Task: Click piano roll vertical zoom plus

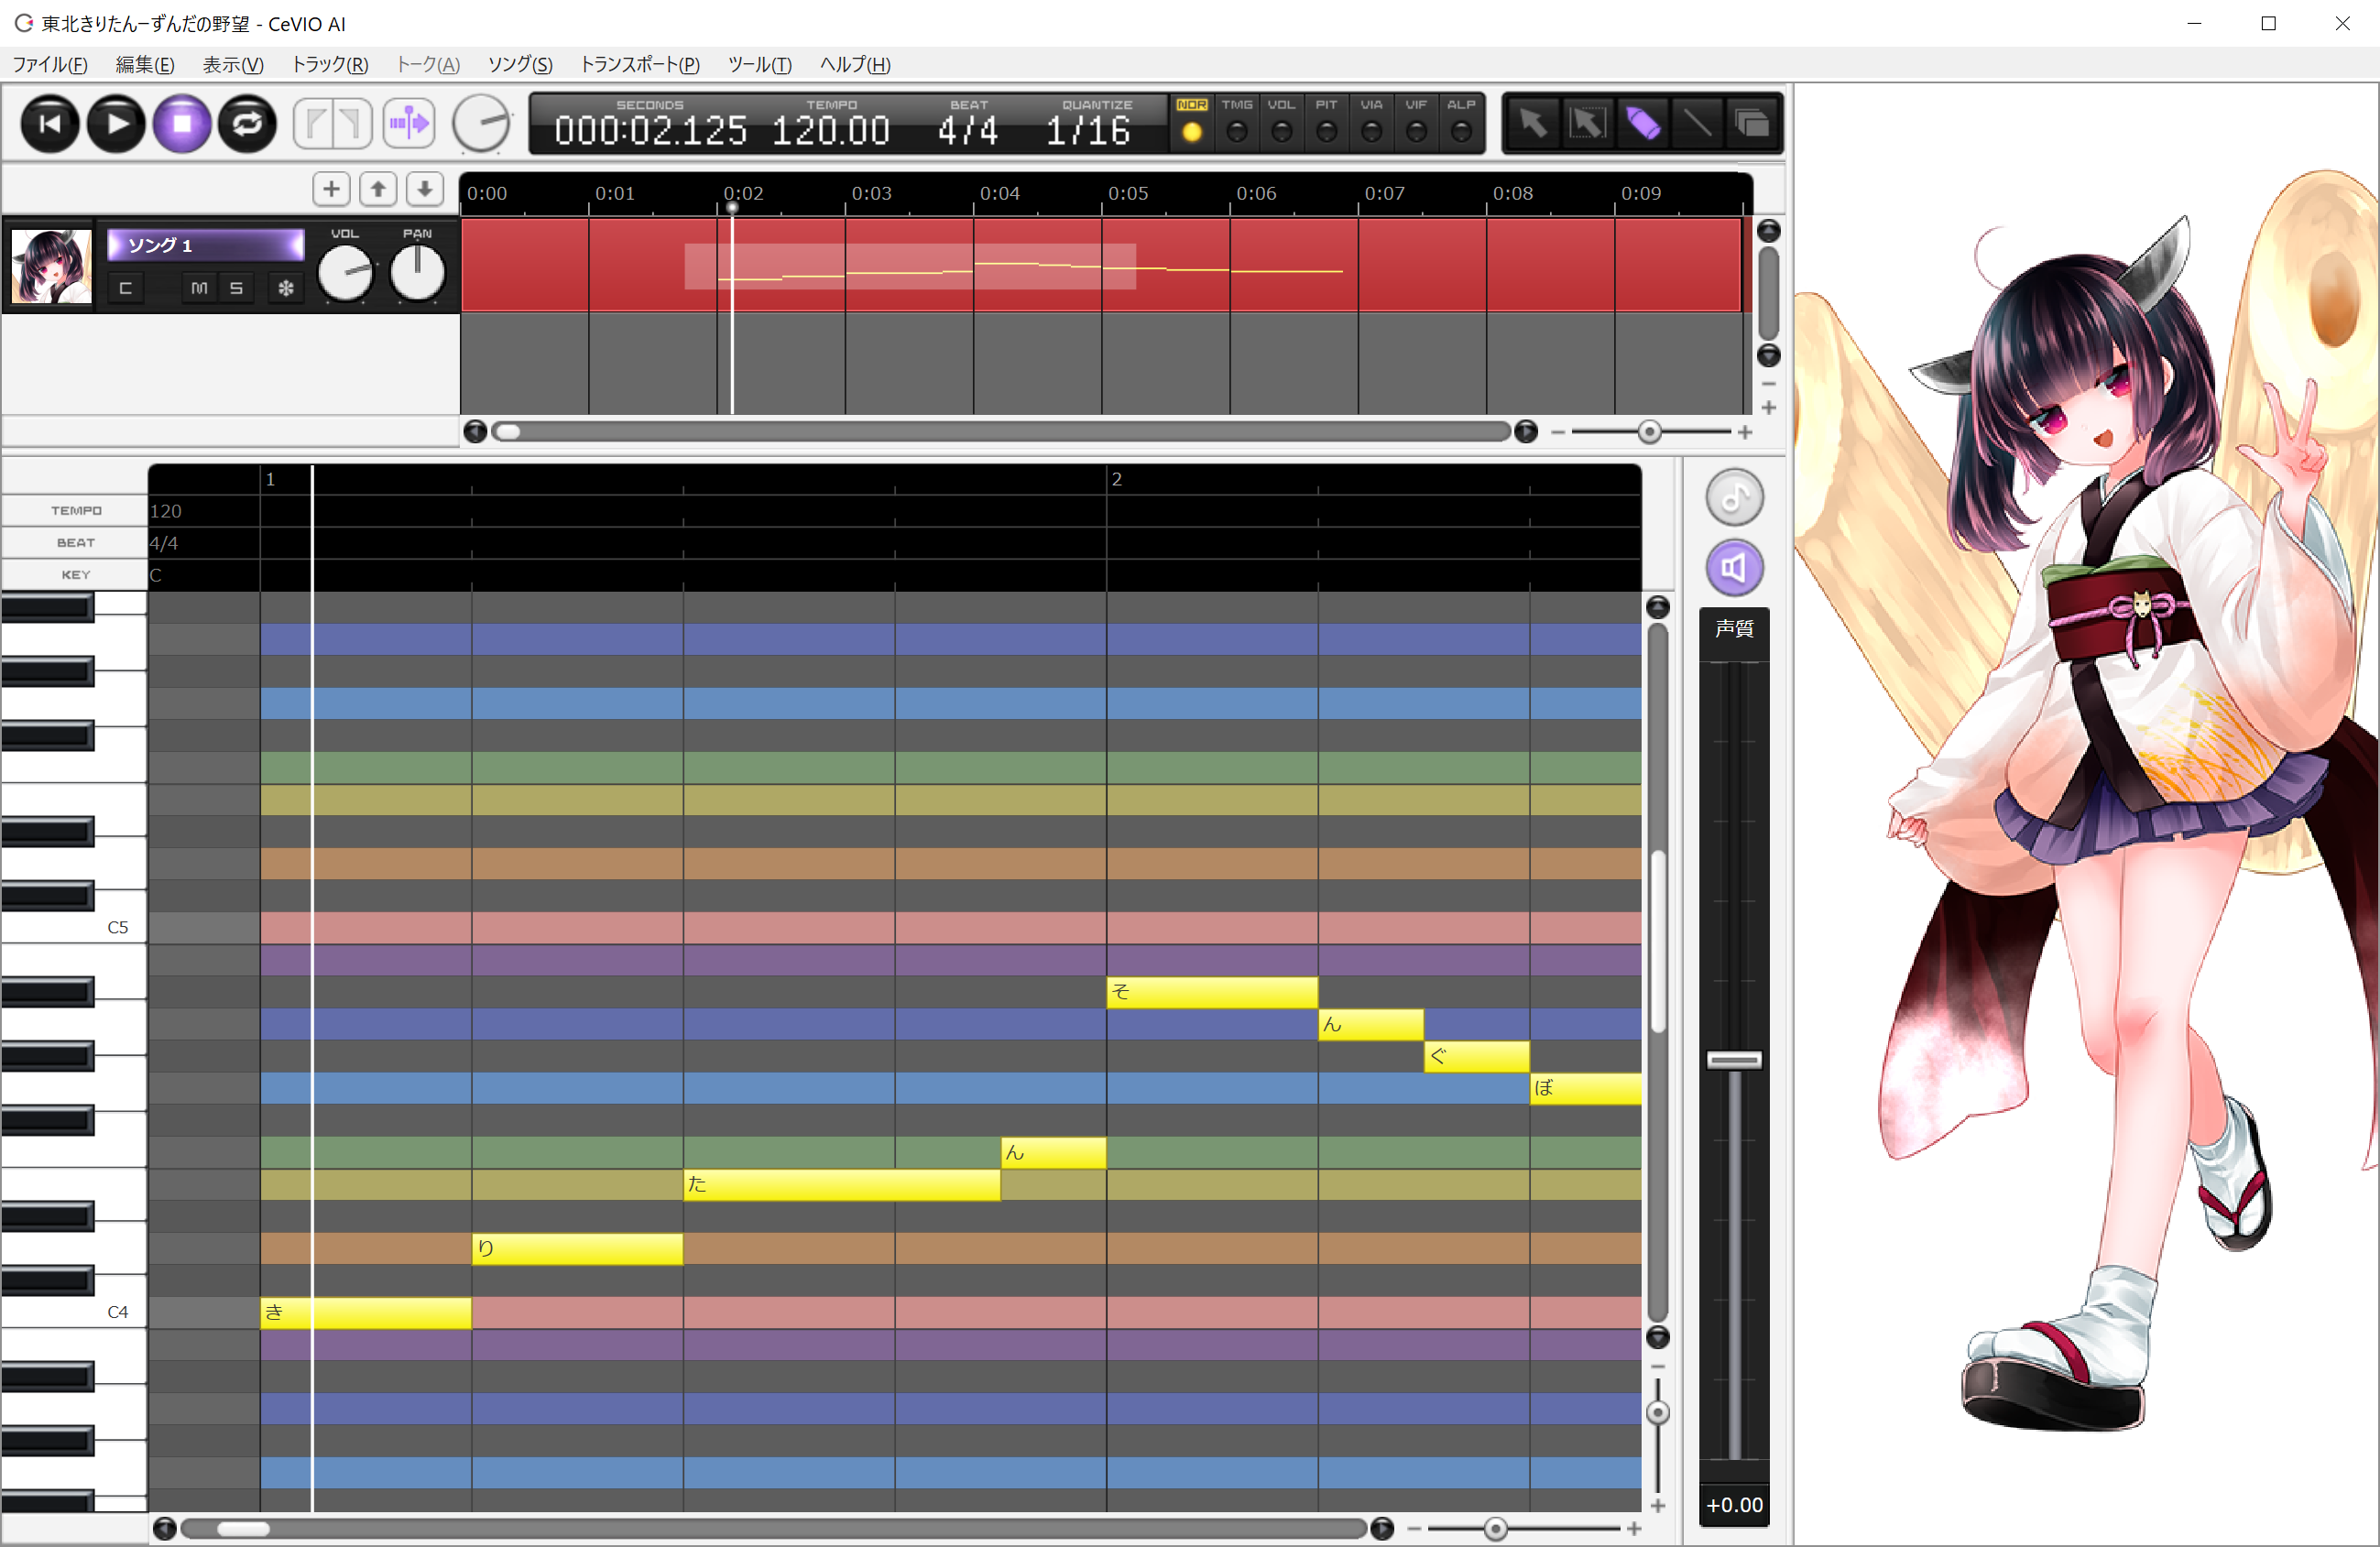Action: [1658, 1506]
